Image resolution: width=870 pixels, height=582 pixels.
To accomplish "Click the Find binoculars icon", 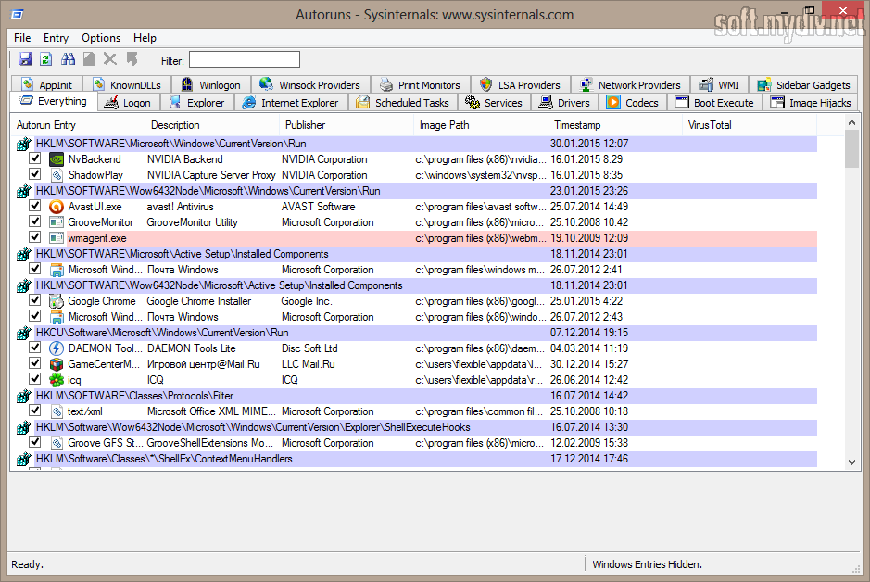I will tap(68, 59).
